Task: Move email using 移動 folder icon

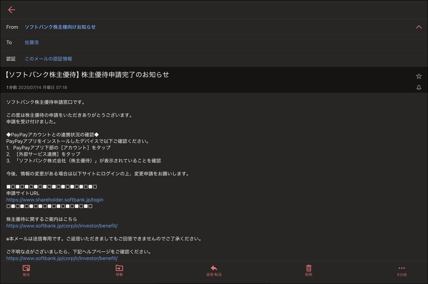Action: pos(119,270)
